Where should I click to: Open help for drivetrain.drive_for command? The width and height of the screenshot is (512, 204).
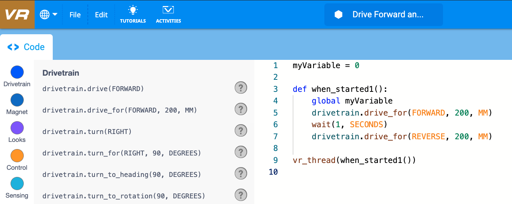click(241, 110)
